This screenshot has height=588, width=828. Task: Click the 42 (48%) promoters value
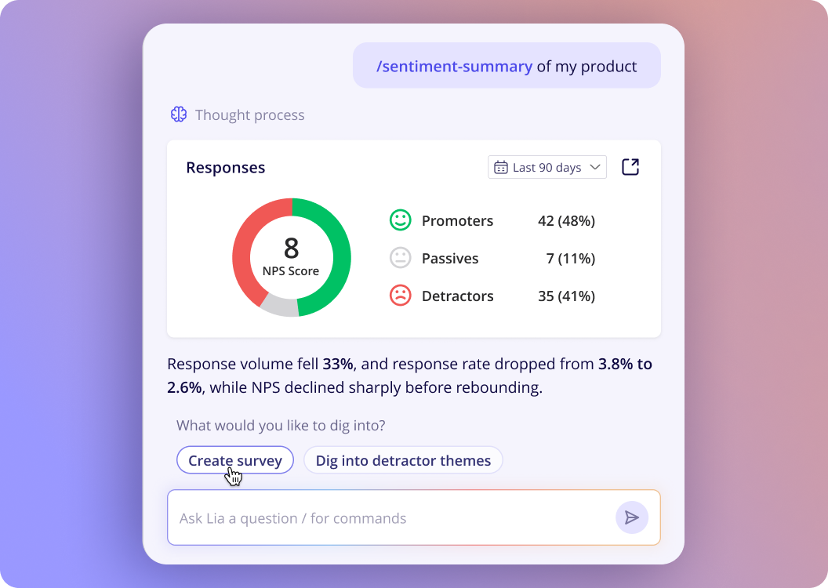(x=566, y=220)
